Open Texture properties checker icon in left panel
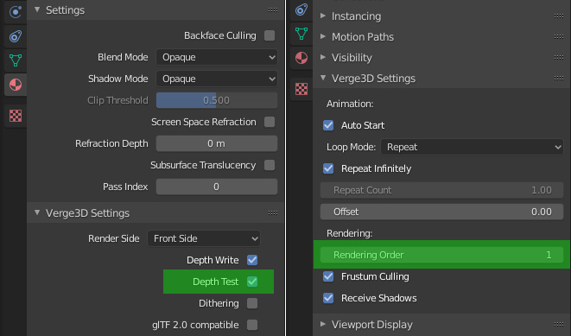Viewport: 571px width, 336px height. pos(16,116)
